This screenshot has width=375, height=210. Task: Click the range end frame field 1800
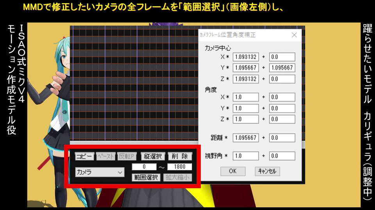[x=180, y=167]
